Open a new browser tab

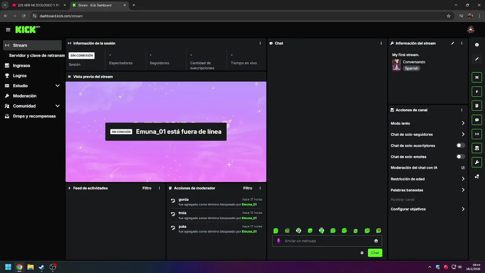(x=134, y=5)
